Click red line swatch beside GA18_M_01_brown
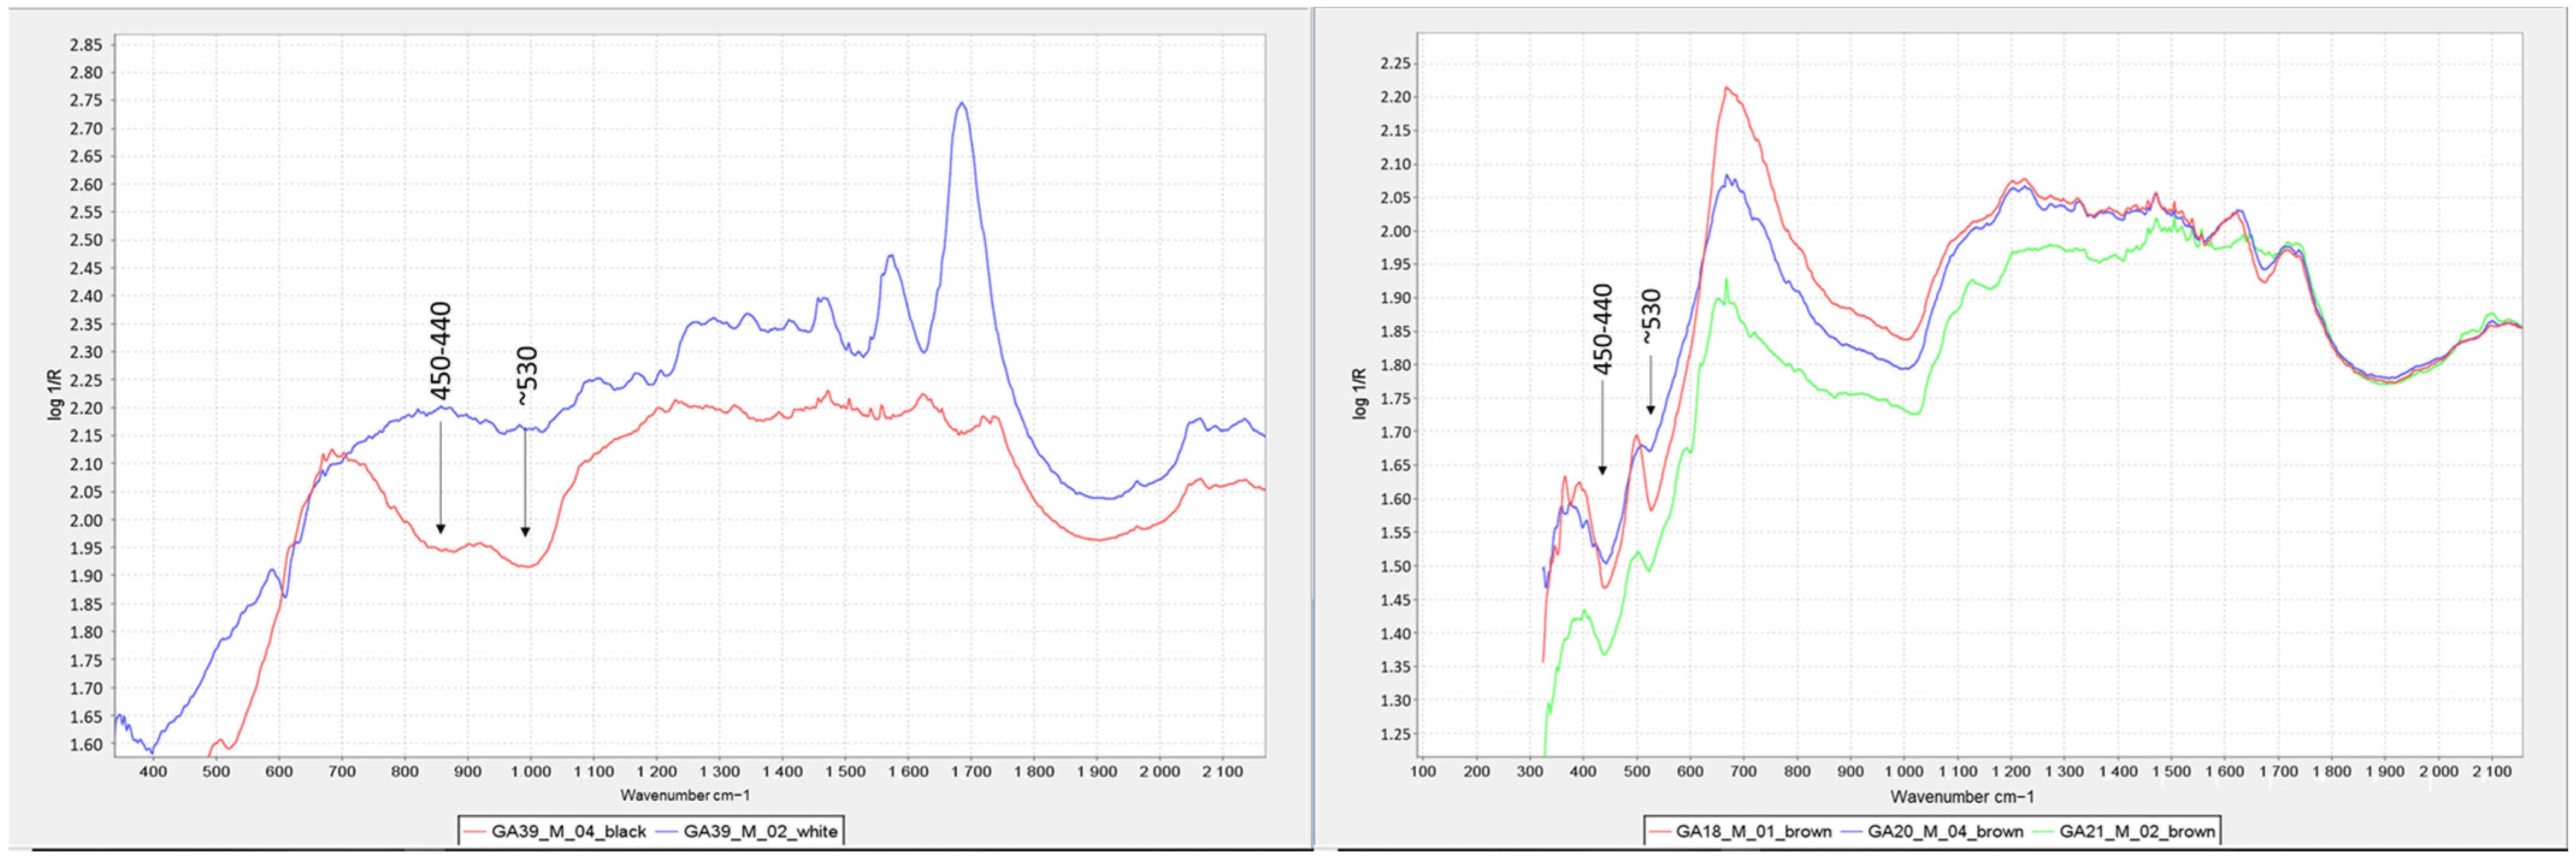Image resolution: width=2576 pixels, height=861 pixels. (x=1660, y=831)
